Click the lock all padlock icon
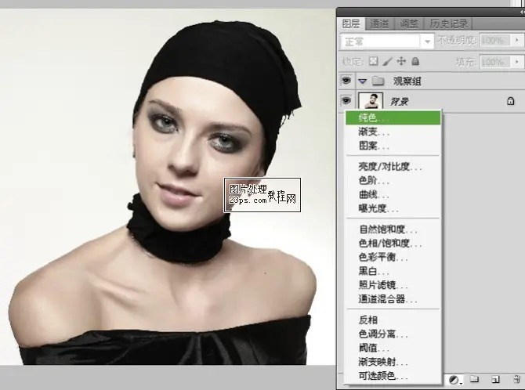This screenshot has width=525, height=390. pyautogui.click(x=415, y=60)
